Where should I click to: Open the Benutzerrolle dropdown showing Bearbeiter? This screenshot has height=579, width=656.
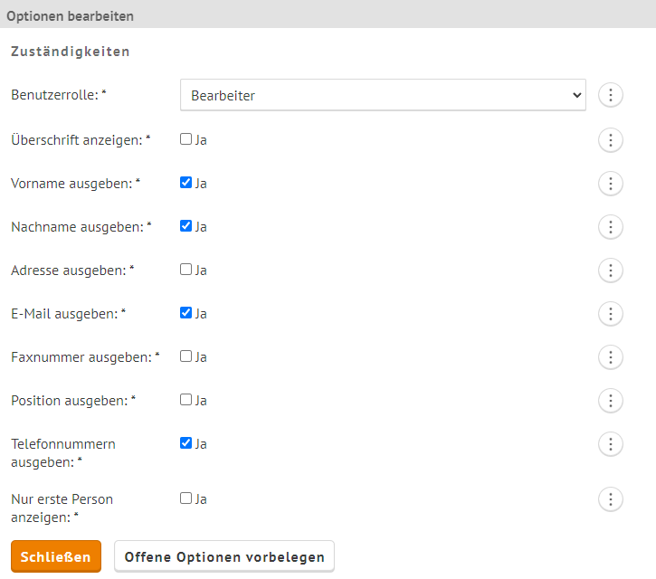[383, 95]
